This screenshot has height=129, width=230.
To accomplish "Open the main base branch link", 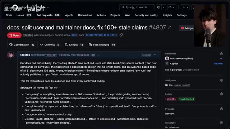I will click(74, 35).
